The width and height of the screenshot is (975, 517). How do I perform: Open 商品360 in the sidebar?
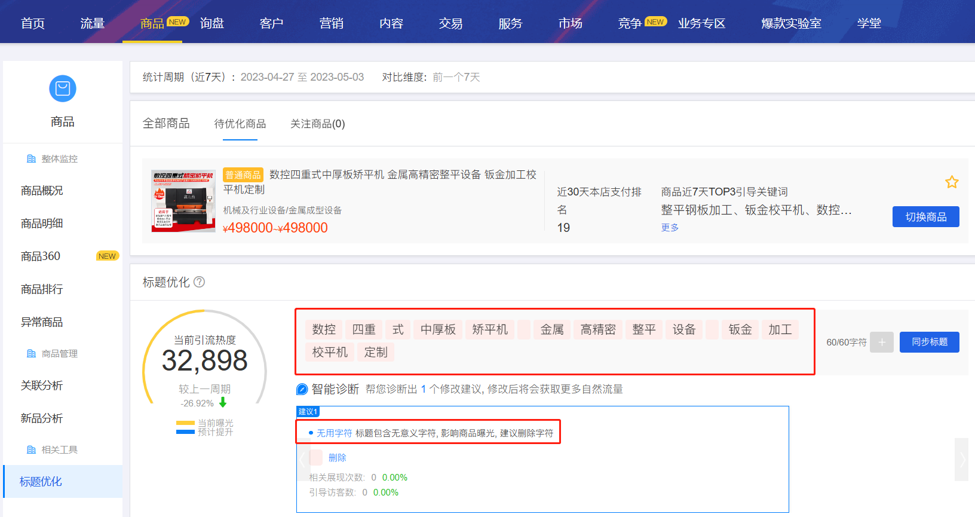tap(41, 256)
